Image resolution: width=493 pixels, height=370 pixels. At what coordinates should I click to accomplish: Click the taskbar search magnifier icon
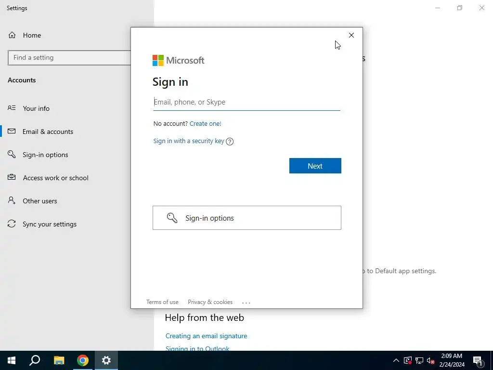[35, 360]
